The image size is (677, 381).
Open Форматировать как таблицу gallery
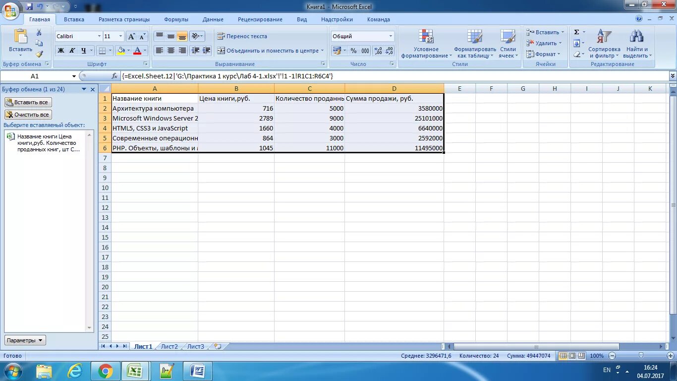click(x=475, y=44)
